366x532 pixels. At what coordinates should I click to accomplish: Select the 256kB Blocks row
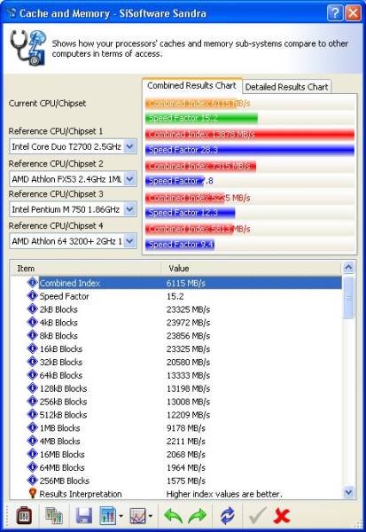tap(176, 402)
